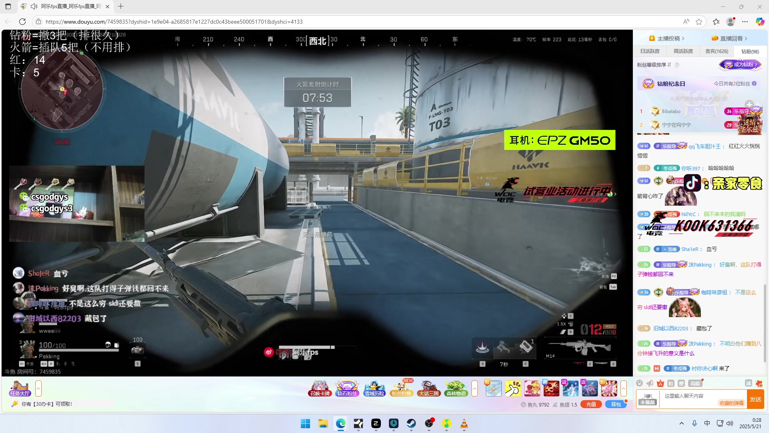Click the chat panel vertical scrollbar

[765, 323]
